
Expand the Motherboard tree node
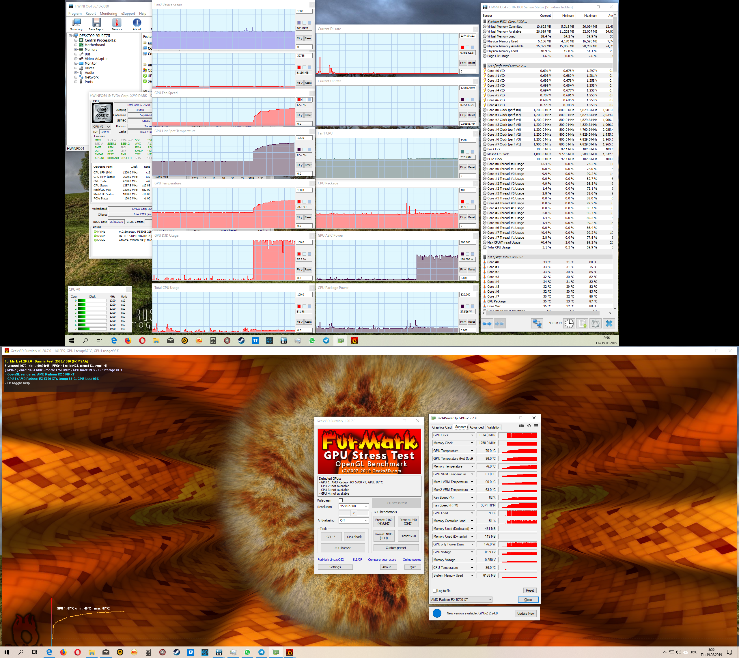(76, 45)
